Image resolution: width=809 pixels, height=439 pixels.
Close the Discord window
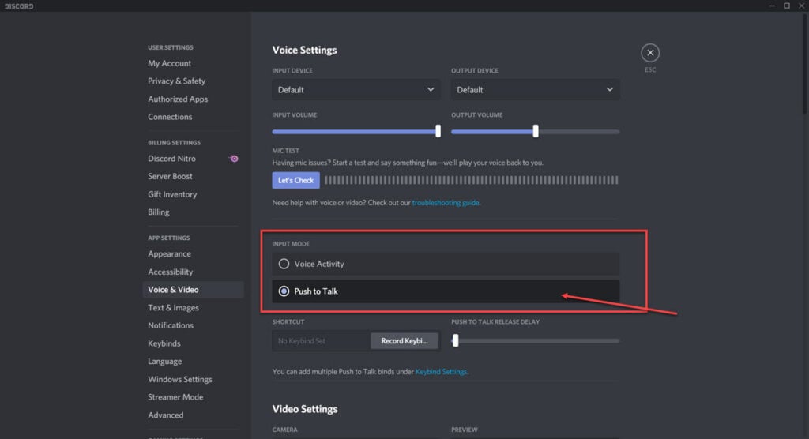tap(801, 6)
